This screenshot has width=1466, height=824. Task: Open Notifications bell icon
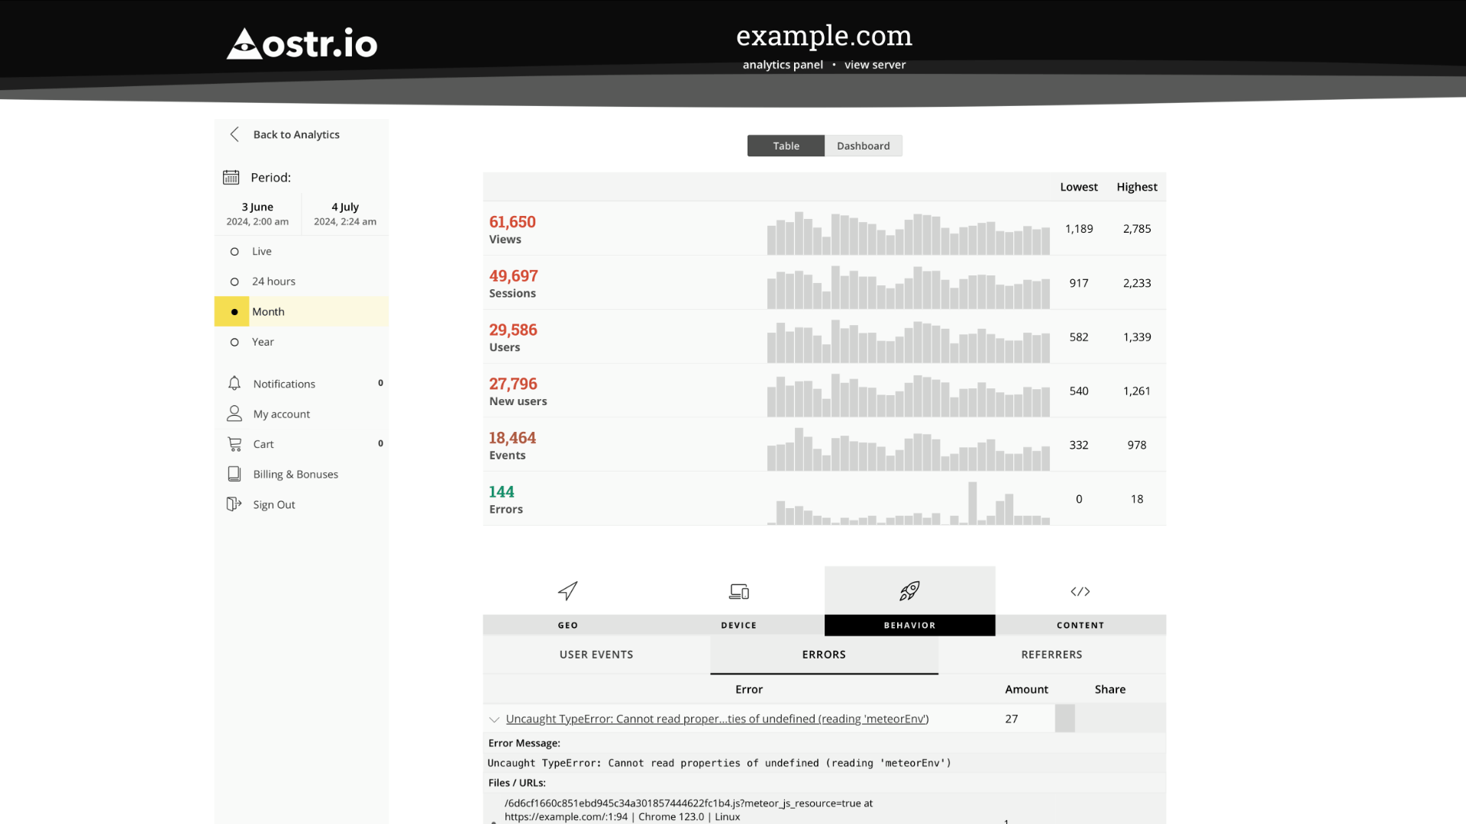[x=234, y=383]
